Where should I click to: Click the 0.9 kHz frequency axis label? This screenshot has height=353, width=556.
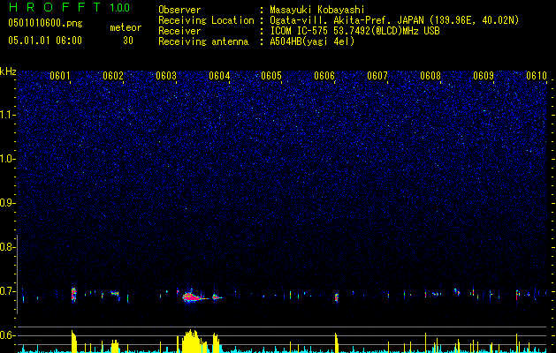(x=7, y=203)
